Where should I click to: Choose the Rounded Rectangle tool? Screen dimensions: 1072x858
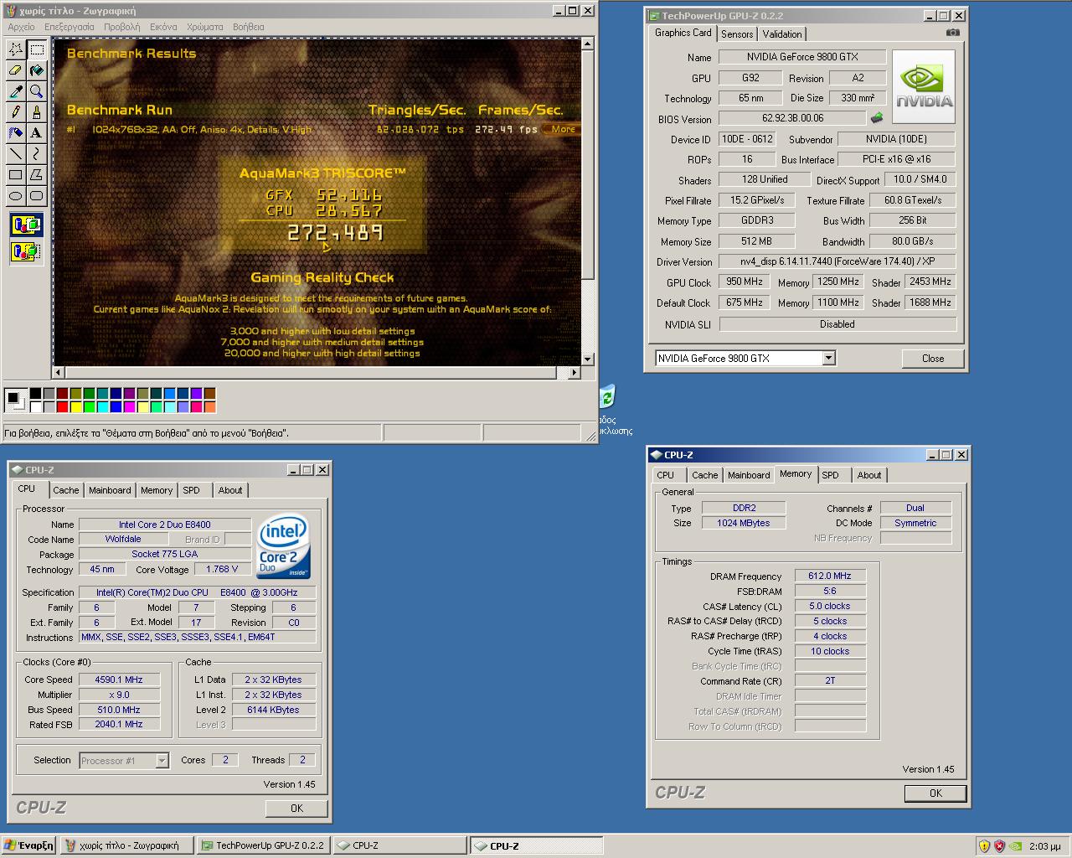point(37,196)
